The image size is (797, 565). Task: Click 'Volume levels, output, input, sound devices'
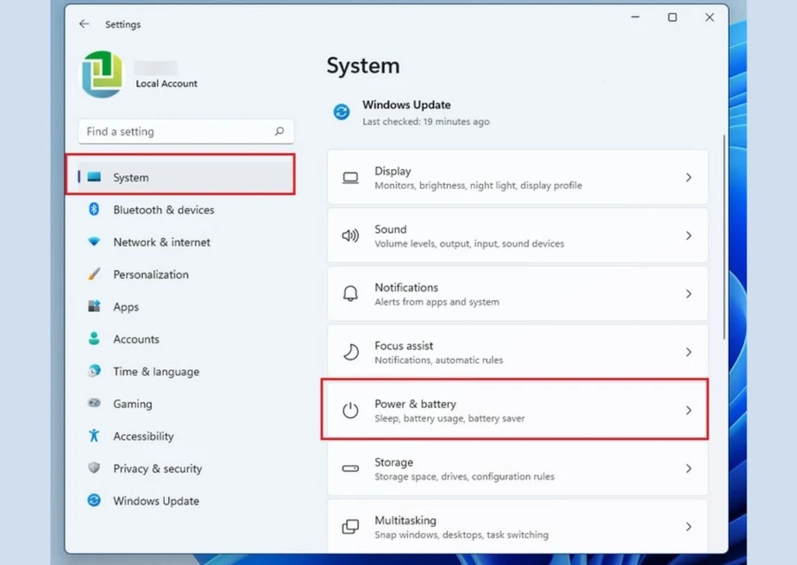[469, 244]
